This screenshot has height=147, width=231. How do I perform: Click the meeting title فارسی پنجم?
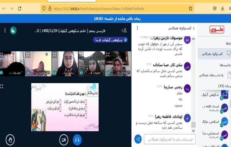(70, 31)
